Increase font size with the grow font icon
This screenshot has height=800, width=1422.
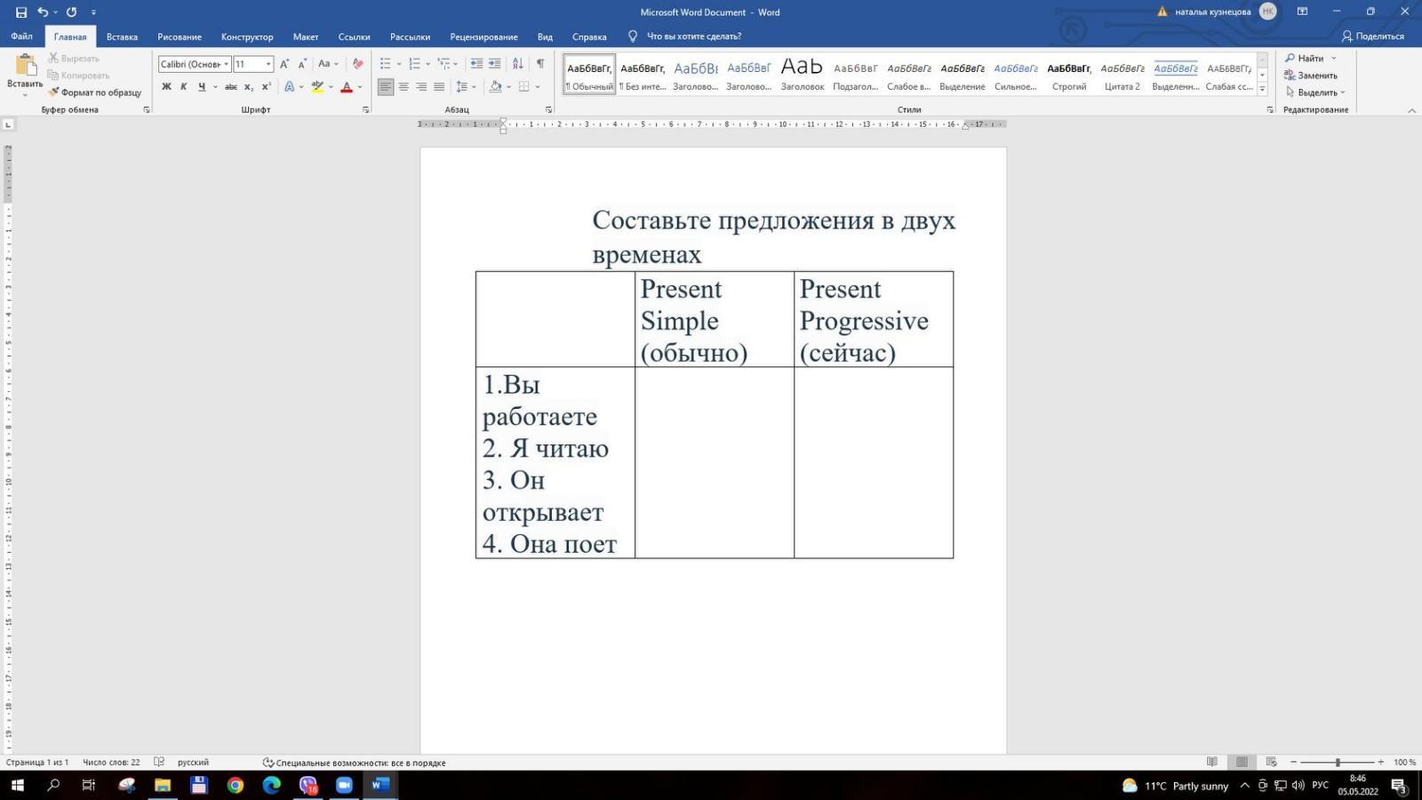[x=284, y=64]
